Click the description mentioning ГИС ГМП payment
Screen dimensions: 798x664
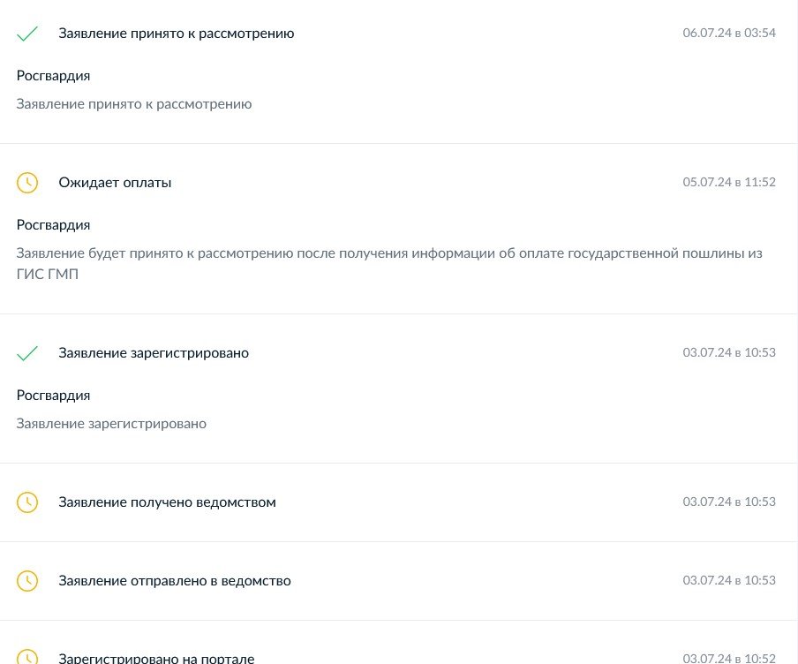pyautogui.click(x=388, y=253)
